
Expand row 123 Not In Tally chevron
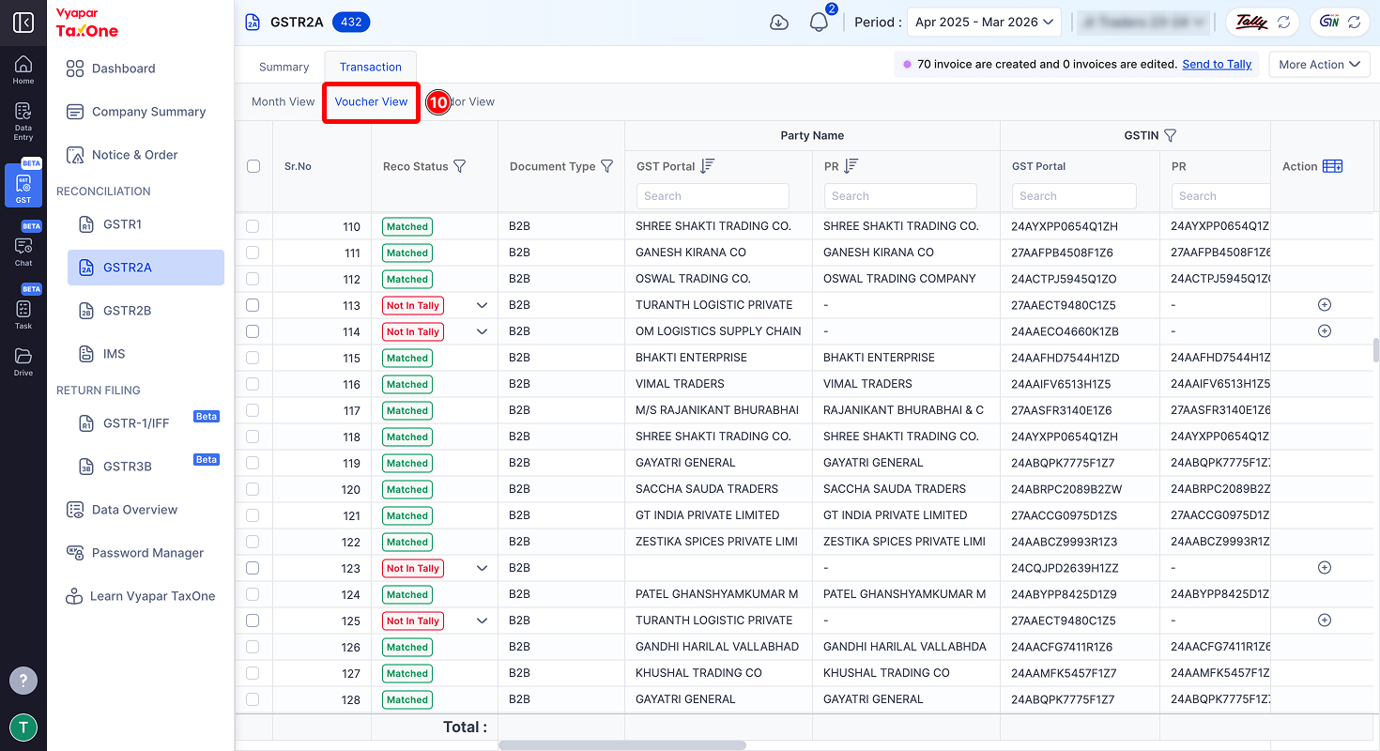point(483,568)
